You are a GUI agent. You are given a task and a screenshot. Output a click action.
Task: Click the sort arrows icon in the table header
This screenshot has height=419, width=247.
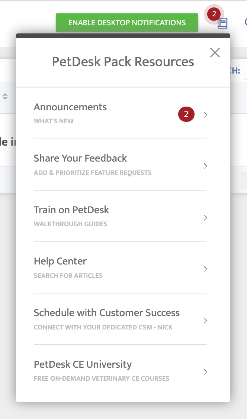click(x=5, y=97)
